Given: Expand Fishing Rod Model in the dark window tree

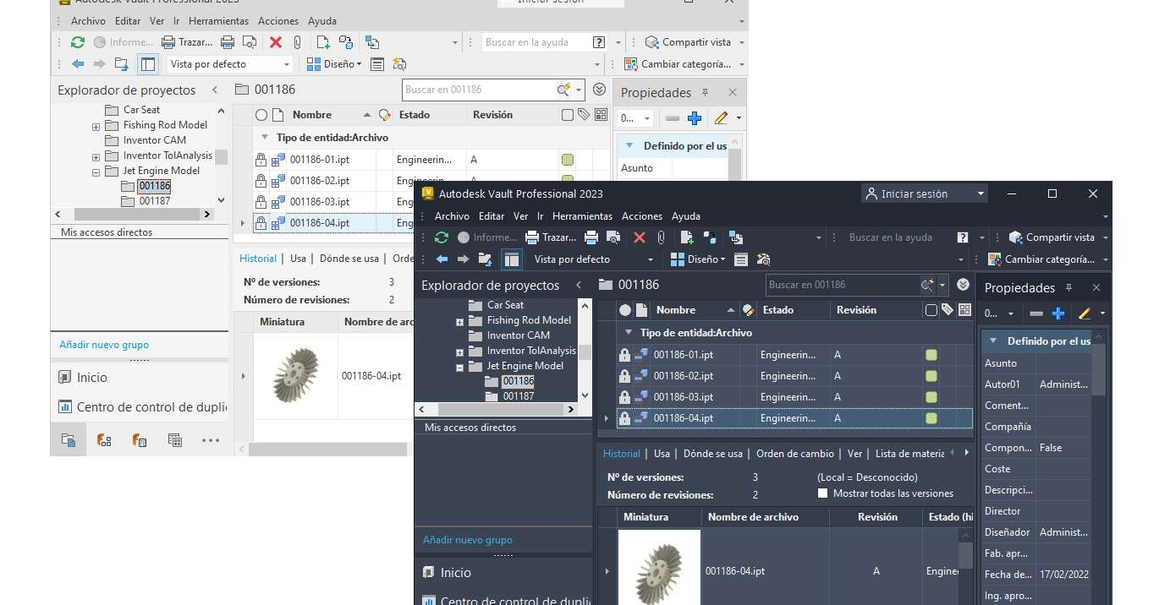Looking at the screenshot, I should (x=459, y=321).
